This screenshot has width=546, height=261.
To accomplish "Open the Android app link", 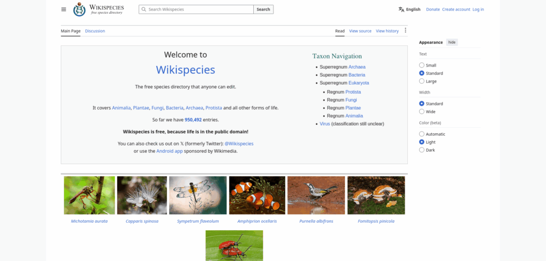I will (x=170, y=151).
